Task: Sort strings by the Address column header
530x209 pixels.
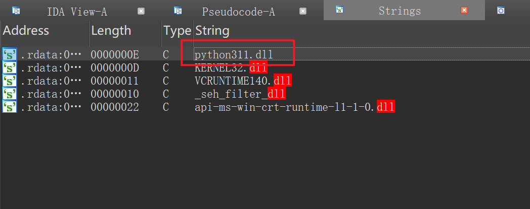Action: 26,31
